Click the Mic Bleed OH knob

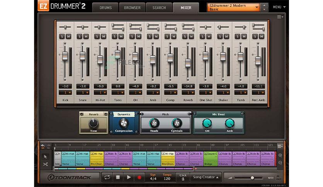click(207, 123)
